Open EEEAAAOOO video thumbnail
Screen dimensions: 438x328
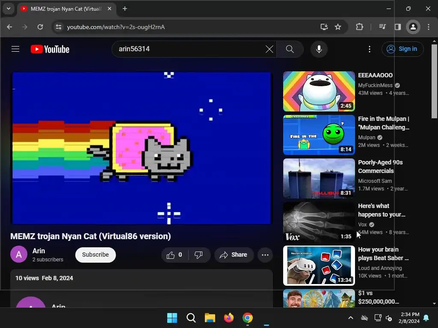pyautogui.click(x=319, y=91)
